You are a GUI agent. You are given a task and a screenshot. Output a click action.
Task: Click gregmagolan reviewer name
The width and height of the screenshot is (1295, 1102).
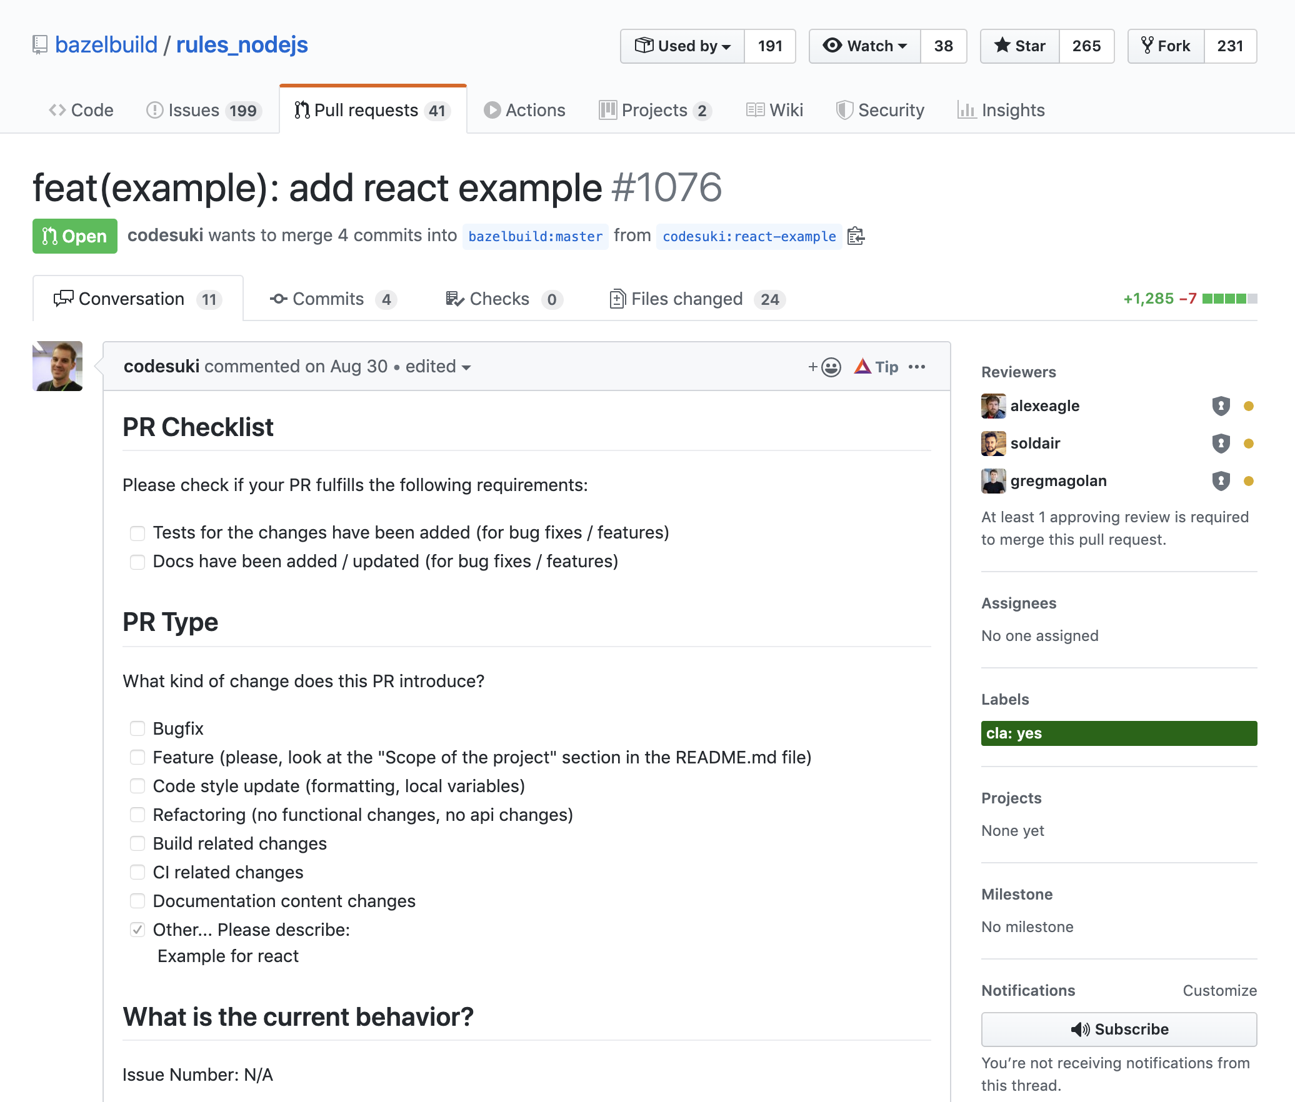tap(1059, 481)
